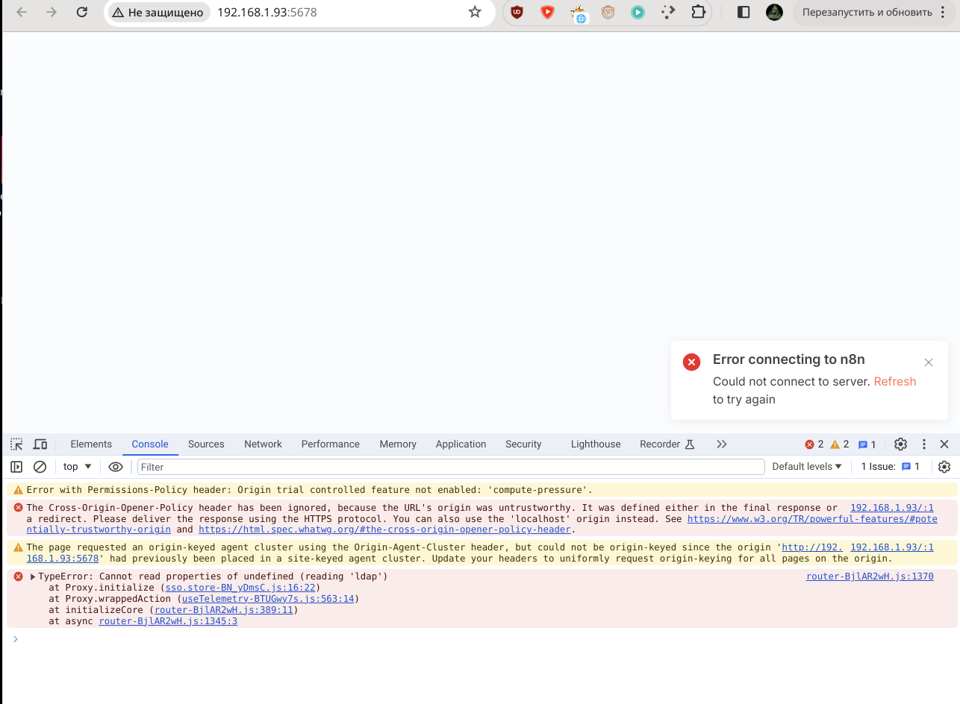
Task: Open the Recorder tab
Action: point(667,444)
